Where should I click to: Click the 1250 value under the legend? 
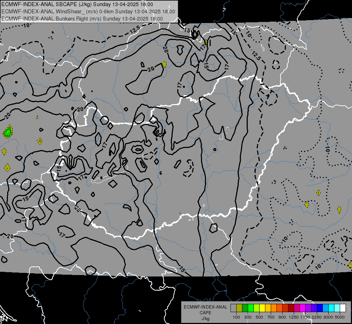pos(294,317)
